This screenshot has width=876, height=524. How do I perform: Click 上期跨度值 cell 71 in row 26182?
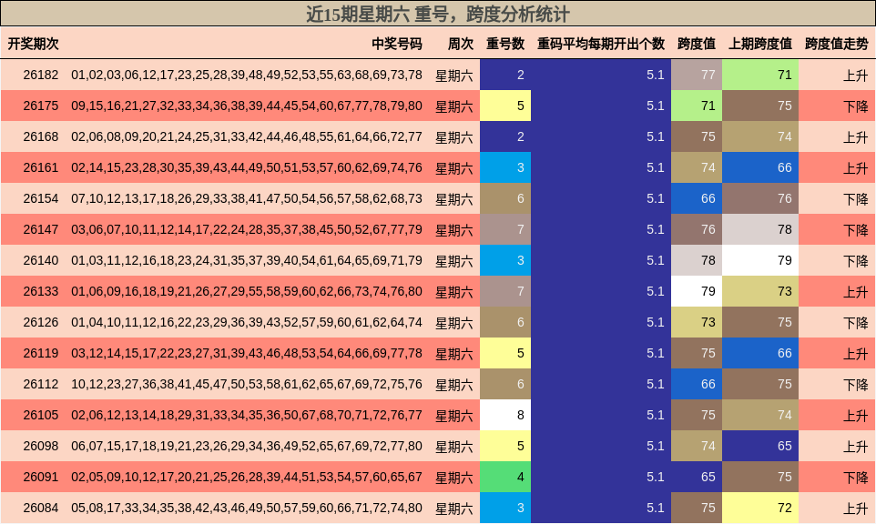pos(759,75)
